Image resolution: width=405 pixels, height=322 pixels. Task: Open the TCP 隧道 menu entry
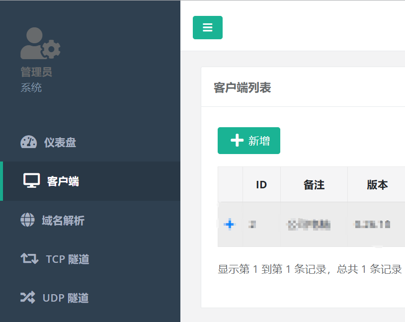coord(68,259)
